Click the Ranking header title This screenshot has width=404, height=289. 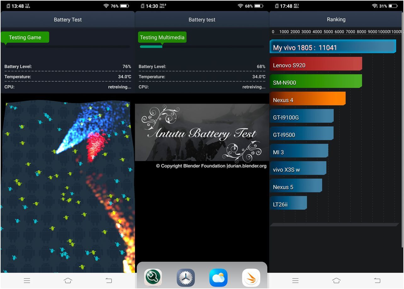pos(336,19)
